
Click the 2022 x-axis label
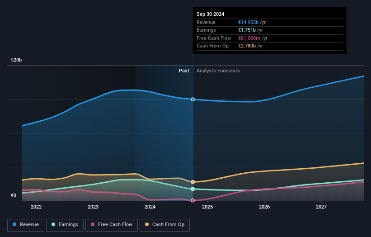pyautogui.click(x=36, y=207)
